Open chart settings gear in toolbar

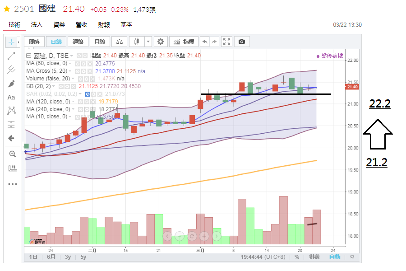tap(160, 42)
